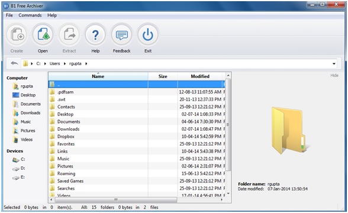Select rgupta in the Computer sidebar
Image resolution: width=348 pixels, height=213 pixels.
click(x=27, y=86)
